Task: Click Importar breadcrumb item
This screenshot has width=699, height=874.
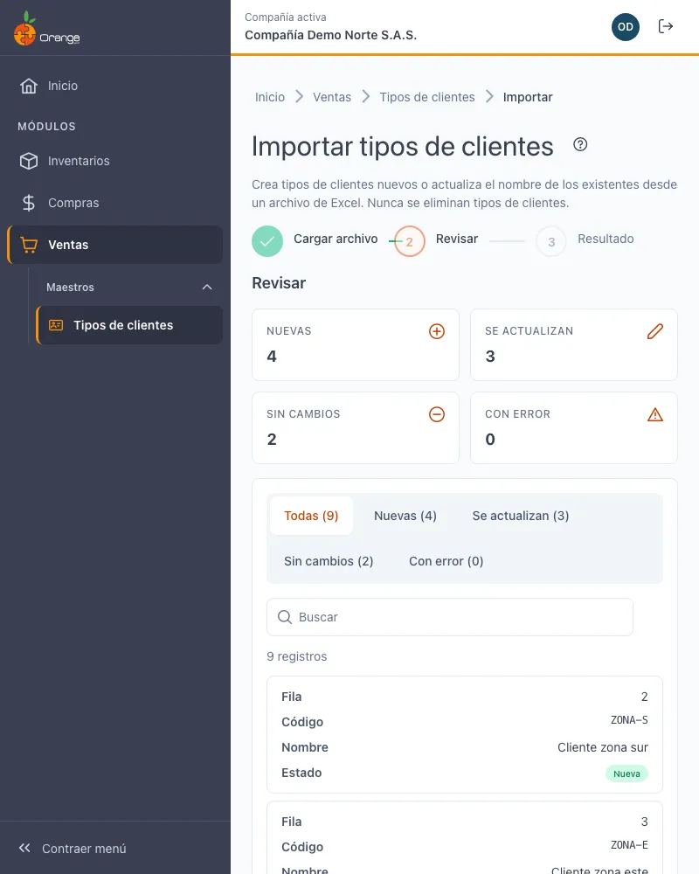Action: tap(528, 97)
